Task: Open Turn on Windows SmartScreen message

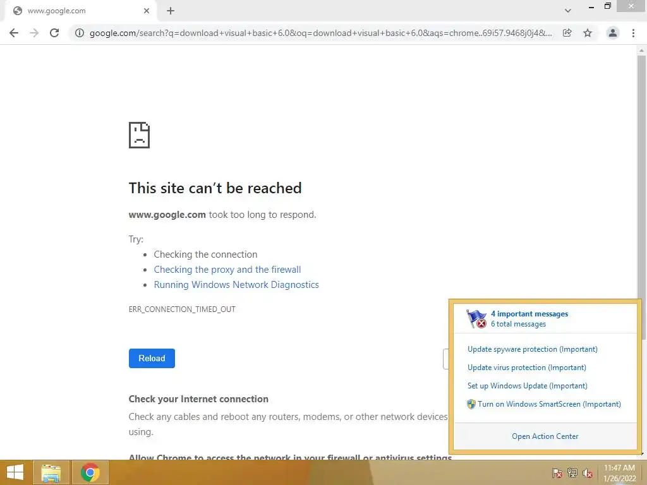Action: (x=549, y=404)
